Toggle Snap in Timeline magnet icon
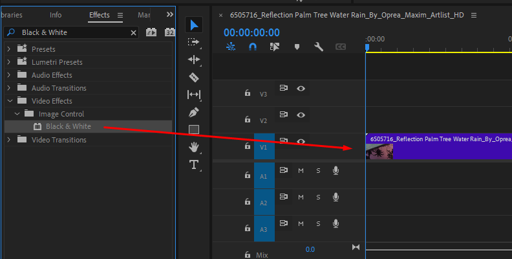Viewport: 512px width, 259px height. 253,47
